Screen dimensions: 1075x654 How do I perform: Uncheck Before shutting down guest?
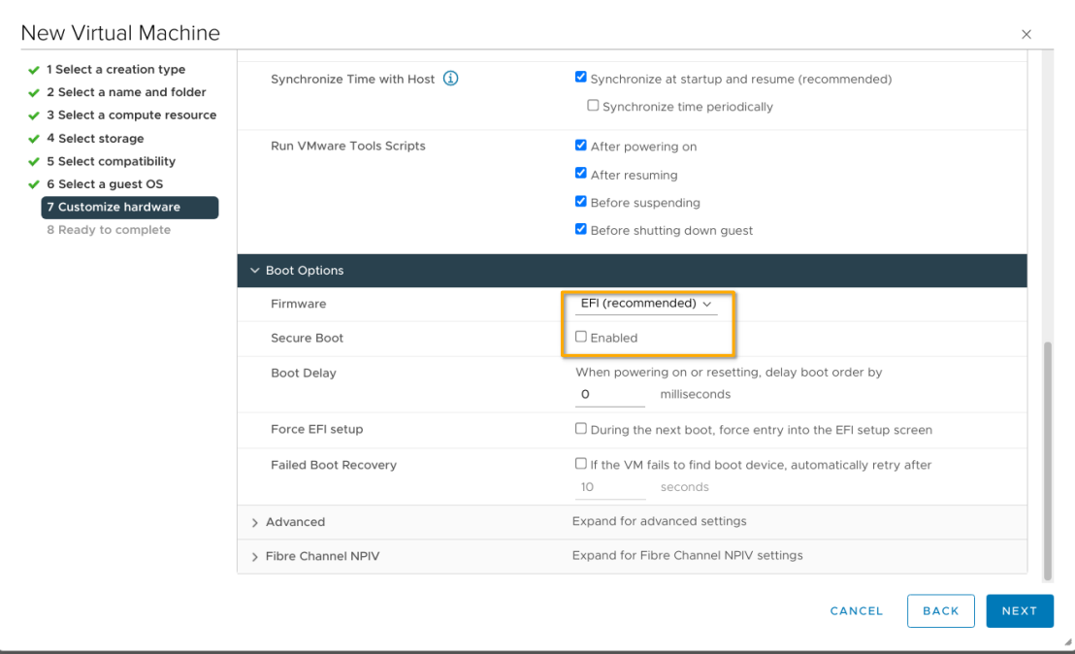(x=581, y=230)
